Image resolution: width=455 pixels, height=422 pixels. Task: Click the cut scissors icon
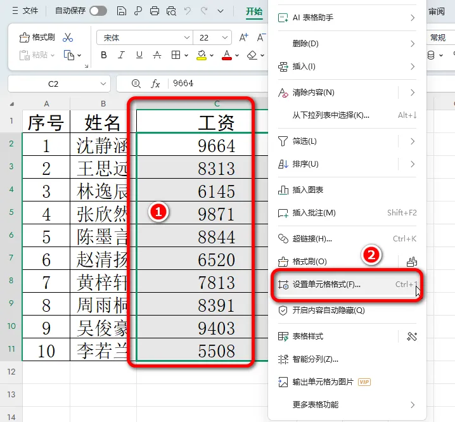point(68,37)
